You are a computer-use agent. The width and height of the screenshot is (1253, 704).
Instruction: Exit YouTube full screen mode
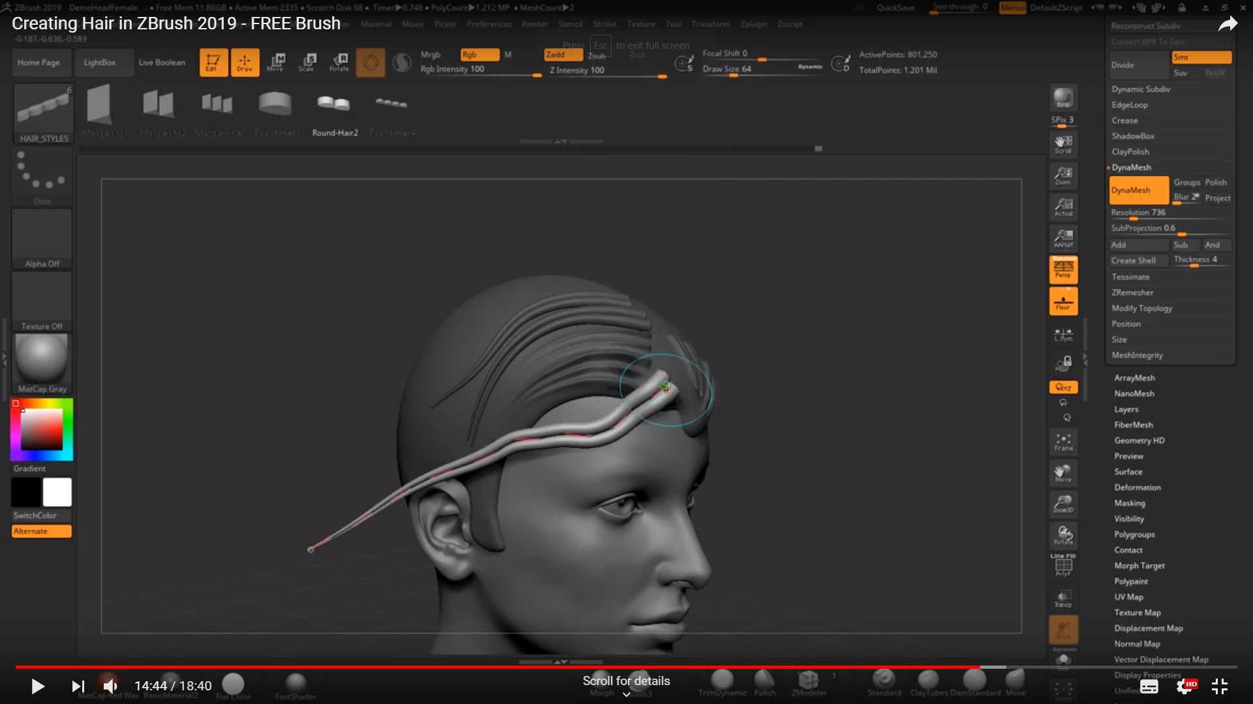(x=1219, y=686)
